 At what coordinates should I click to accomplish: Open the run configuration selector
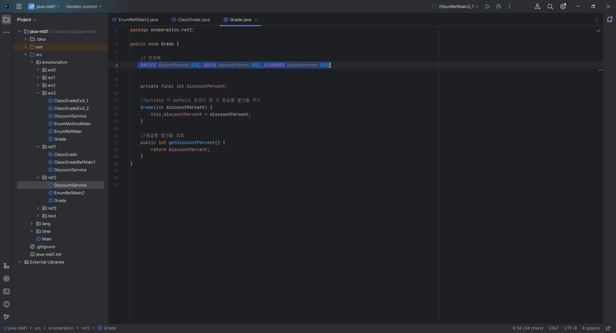point(455,6)
